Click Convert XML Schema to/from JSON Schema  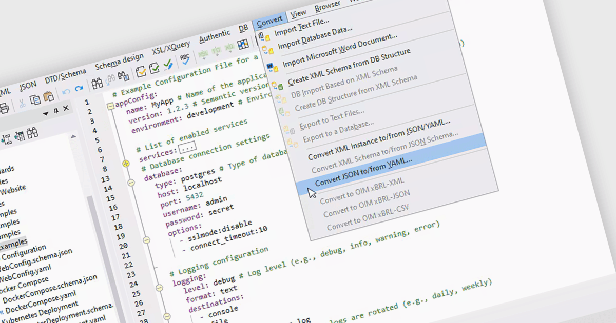coord(384,152)
